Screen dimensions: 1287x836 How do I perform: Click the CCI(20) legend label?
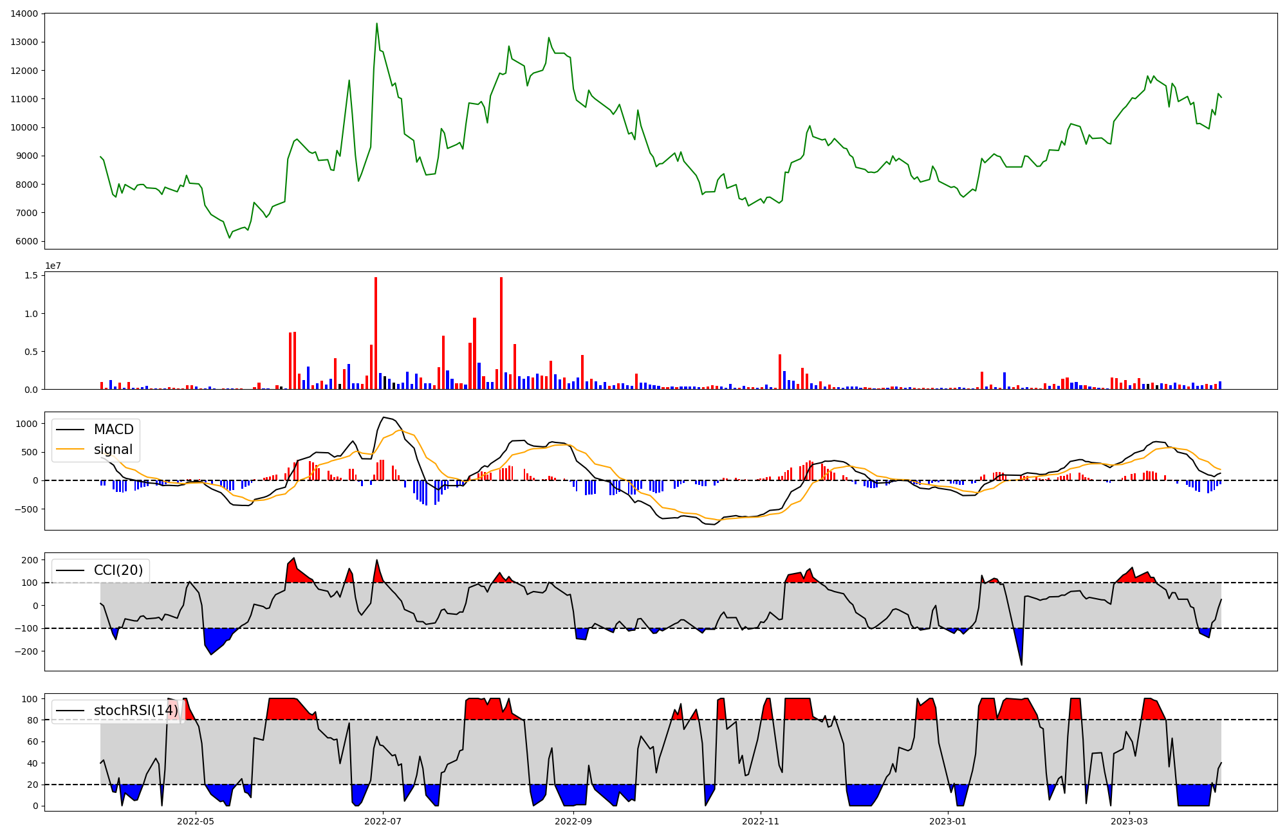point(118,570)
